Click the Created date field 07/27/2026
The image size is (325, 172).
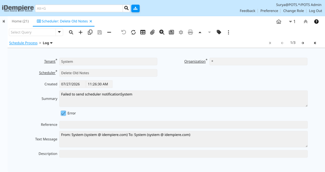point(73,84)
